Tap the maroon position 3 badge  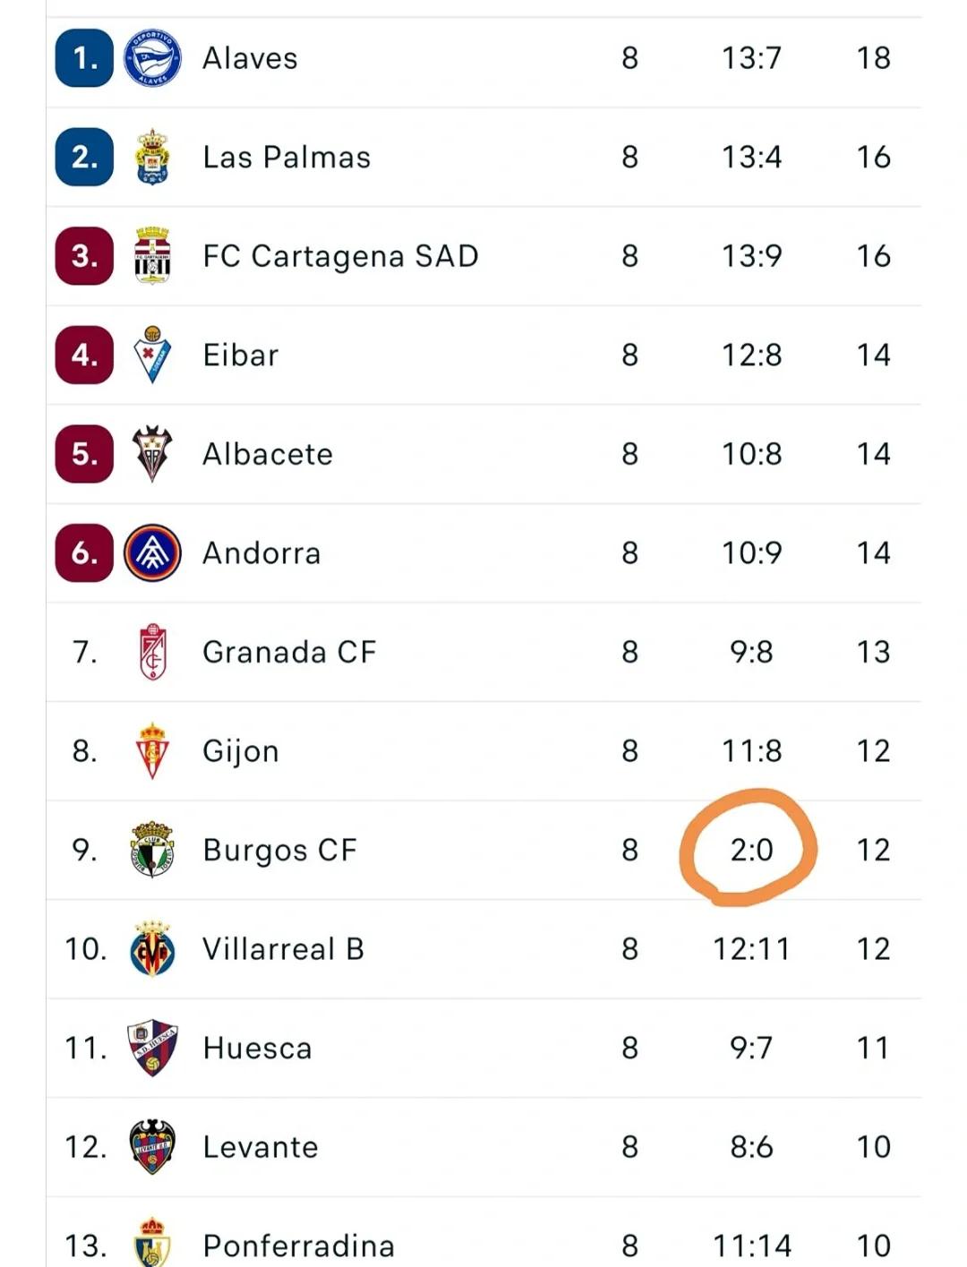[84, 256]
